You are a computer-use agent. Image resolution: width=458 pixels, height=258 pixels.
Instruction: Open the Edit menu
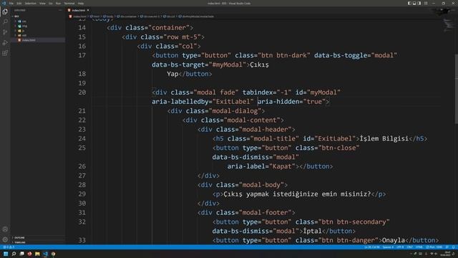click(x=19, y=4)
